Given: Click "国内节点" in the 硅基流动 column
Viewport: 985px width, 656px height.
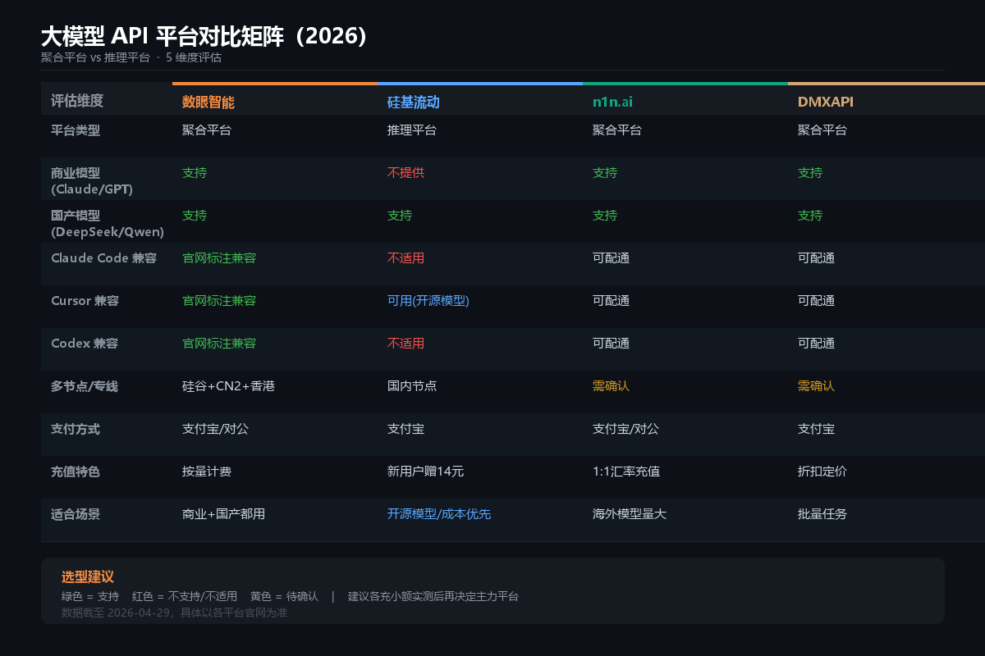Looking at the screenshot, I should click(412, 385).
